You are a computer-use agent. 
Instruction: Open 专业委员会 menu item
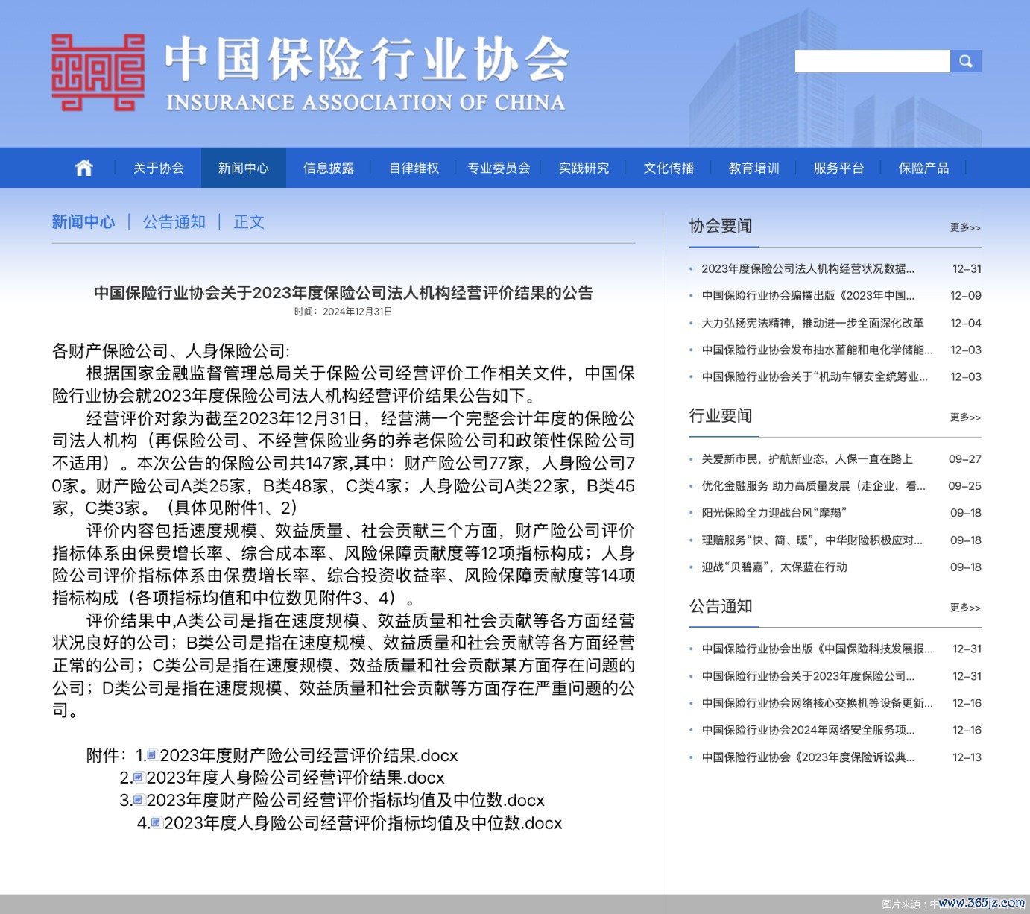(x=499, y=168)
